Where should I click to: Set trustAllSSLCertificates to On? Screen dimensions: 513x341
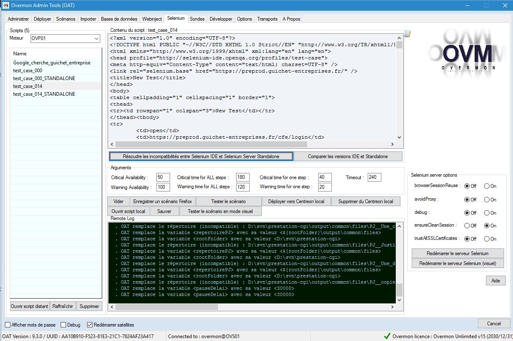[487, 239]
